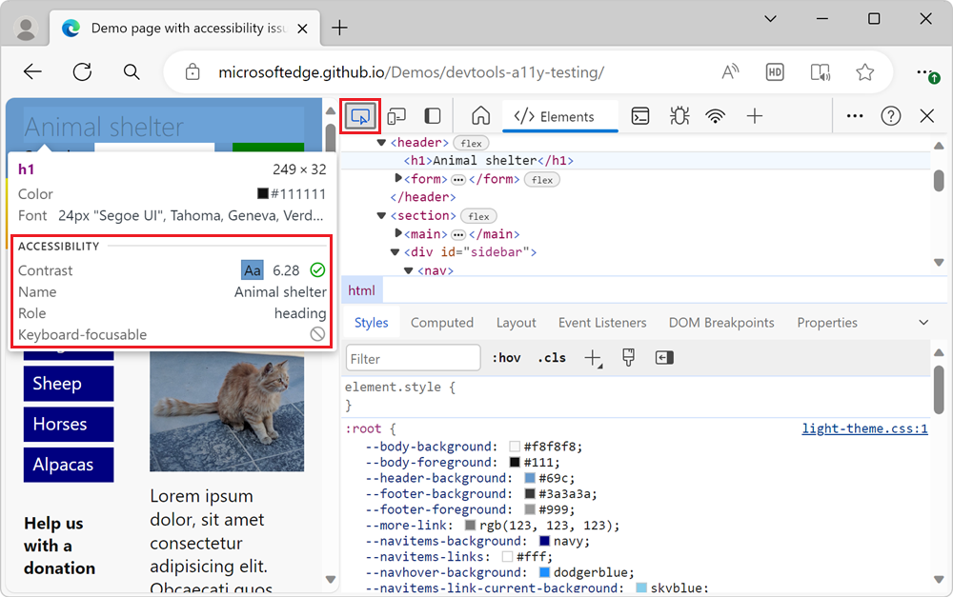Click the Horses sidebar button
Image resolution: width=953 pixels, height=597 pixels.
coord(68,424)
